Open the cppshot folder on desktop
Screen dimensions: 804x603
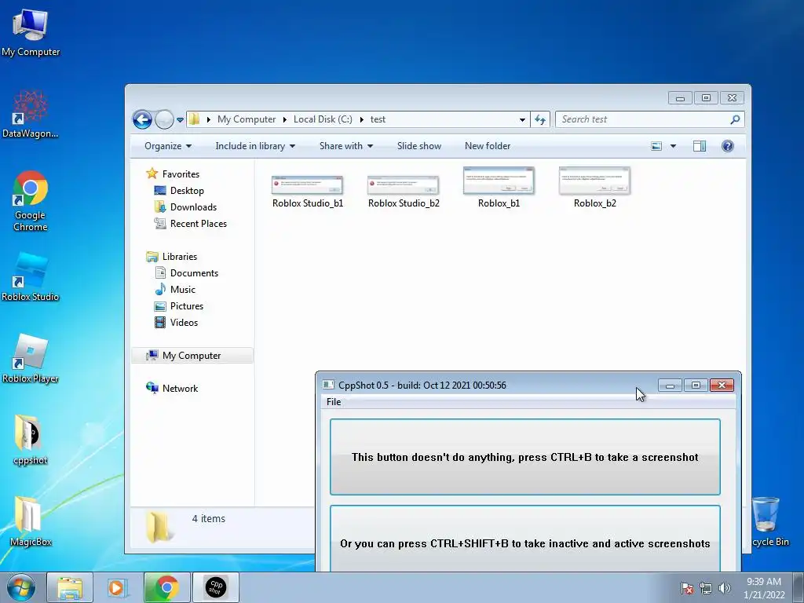click(30, 440)
